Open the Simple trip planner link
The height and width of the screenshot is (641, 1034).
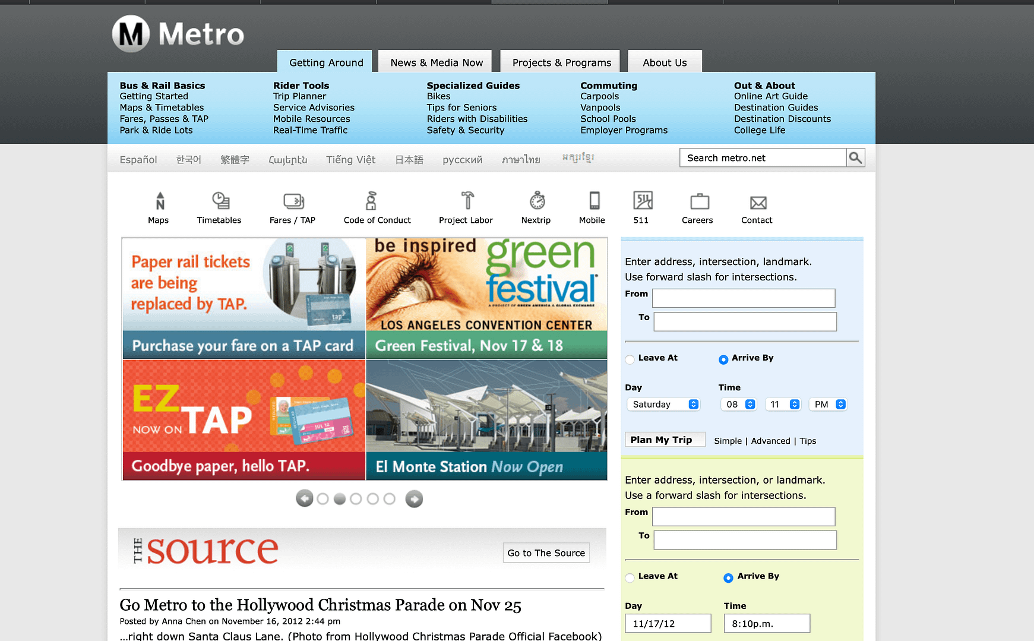[728, 441]
